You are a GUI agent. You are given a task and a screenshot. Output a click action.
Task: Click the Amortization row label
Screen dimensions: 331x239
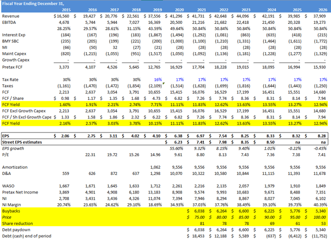point(17,167)
